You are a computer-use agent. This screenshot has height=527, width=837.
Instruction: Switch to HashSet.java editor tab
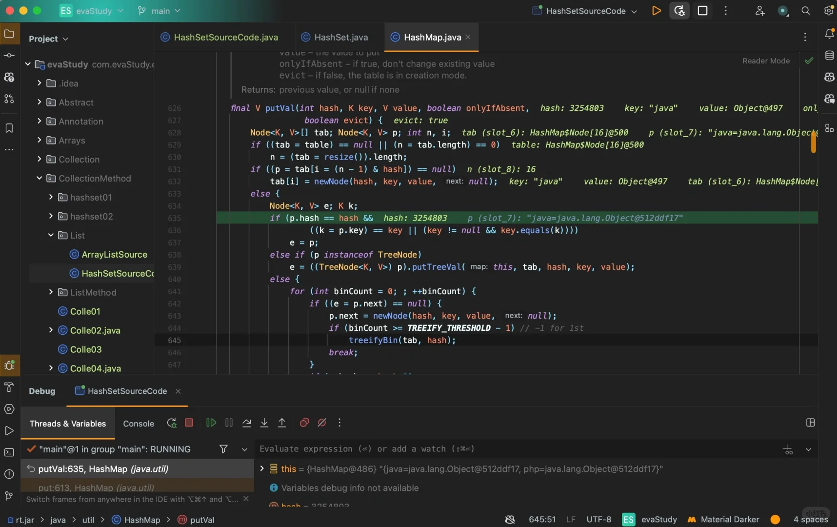tap(335, 38)
